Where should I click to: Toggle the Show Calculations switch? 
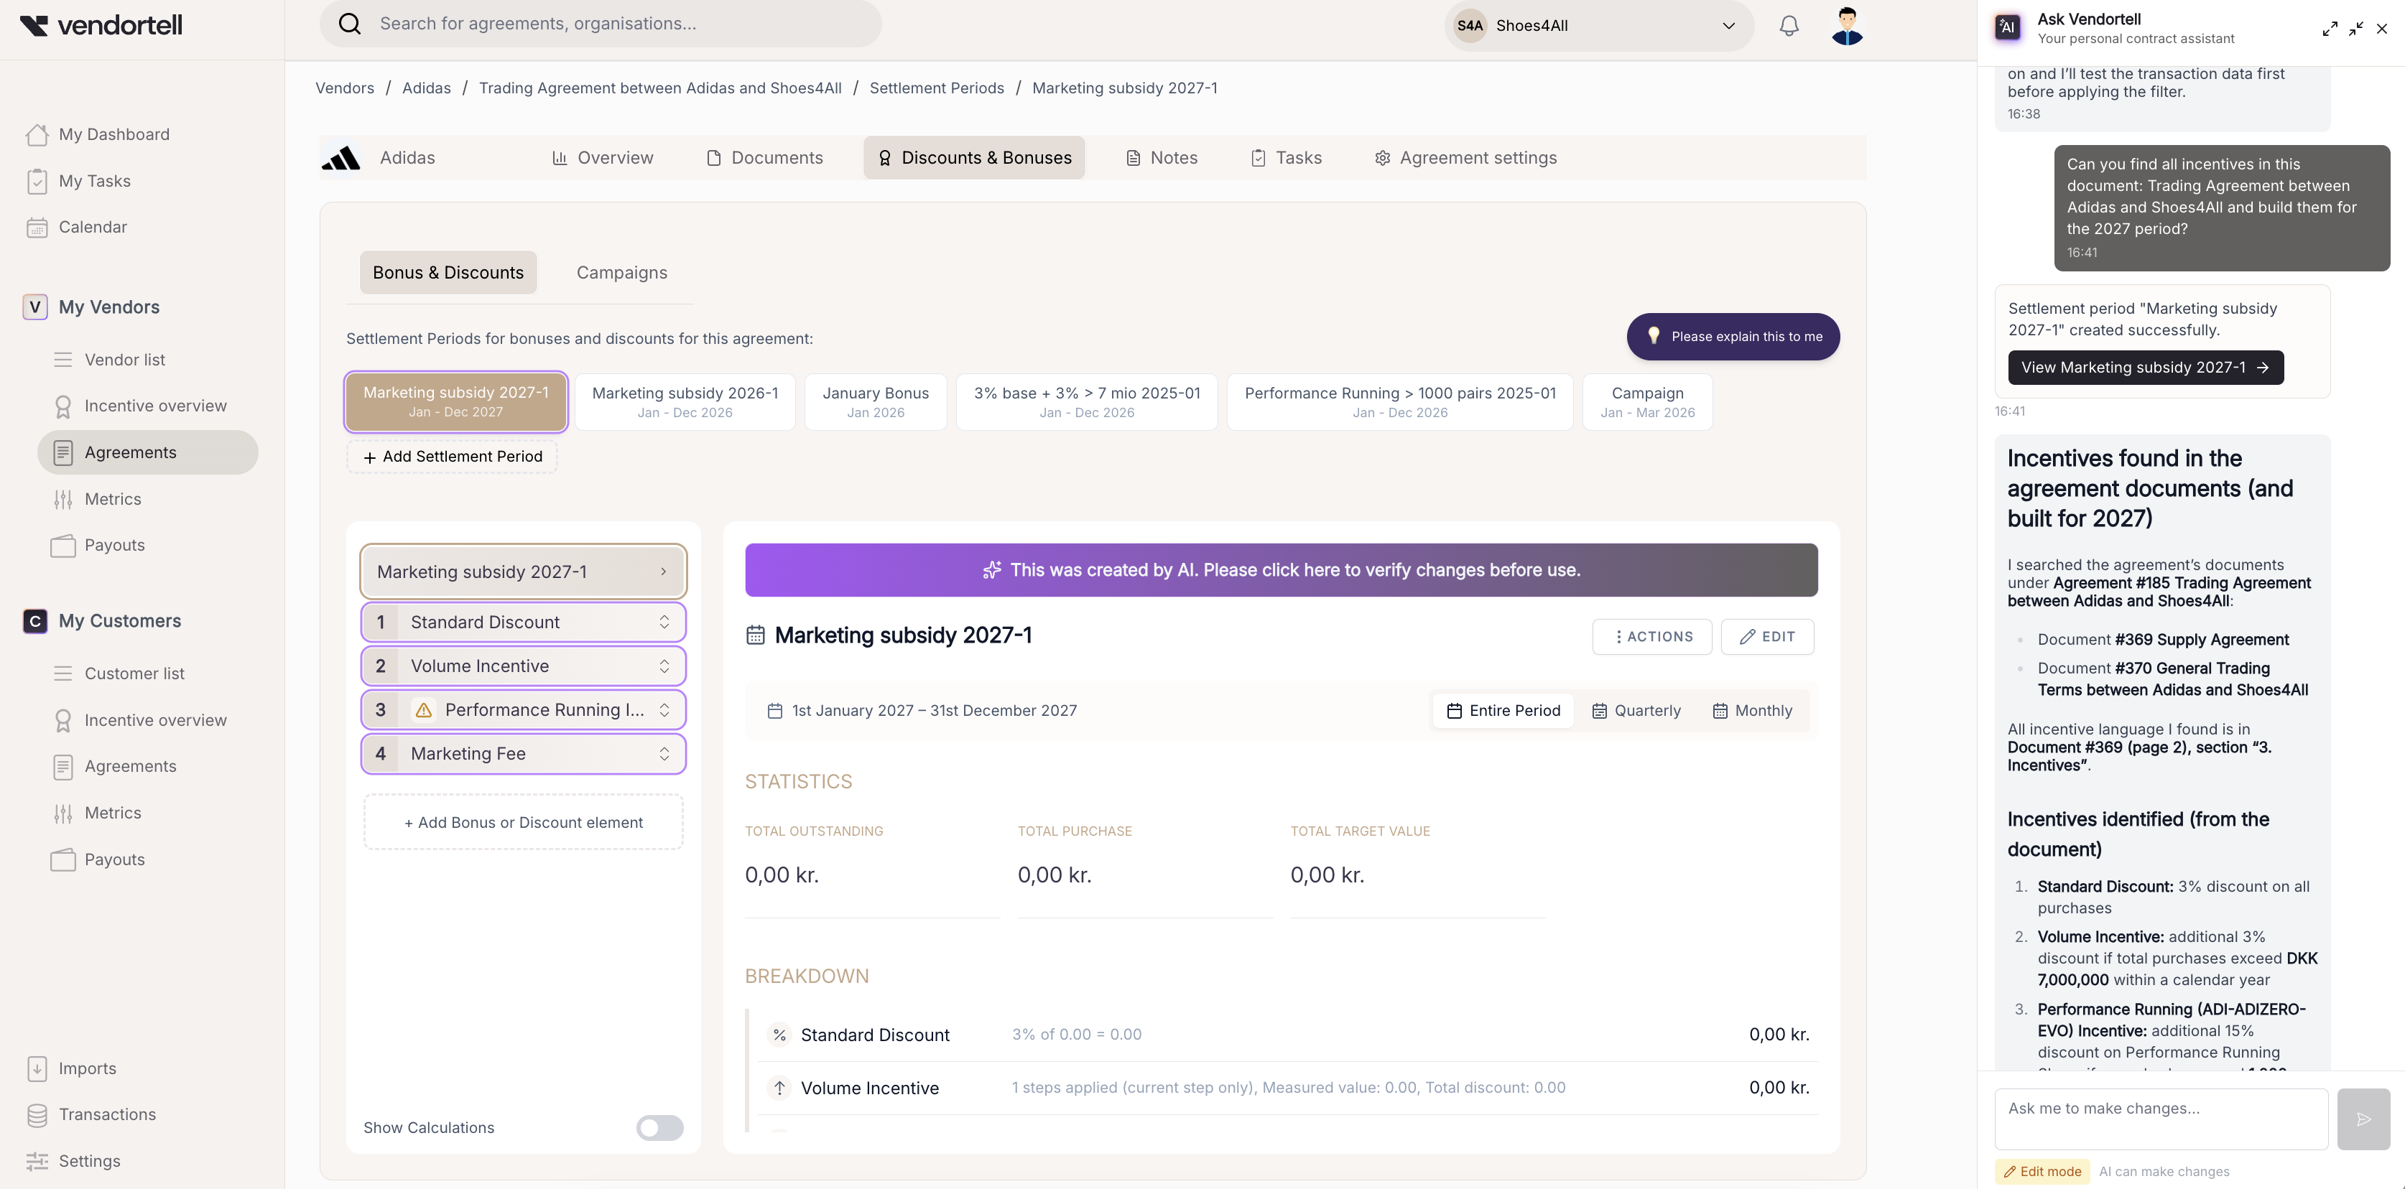point(659,1127)
